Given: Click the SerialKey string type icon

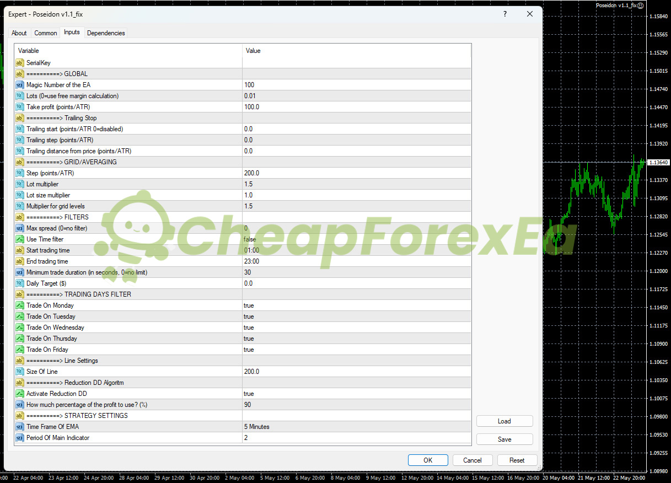Looking at the screenshot, I should pos(19,63).
